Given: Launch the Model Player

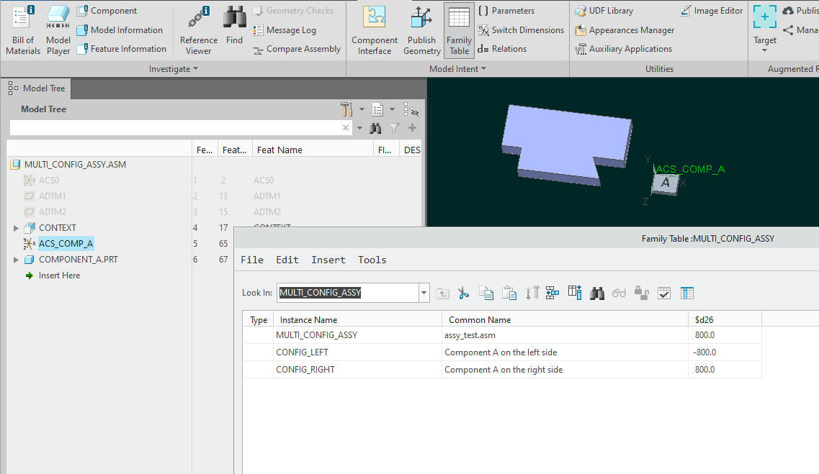Looking at the screenshot, I should coord(58,30).
